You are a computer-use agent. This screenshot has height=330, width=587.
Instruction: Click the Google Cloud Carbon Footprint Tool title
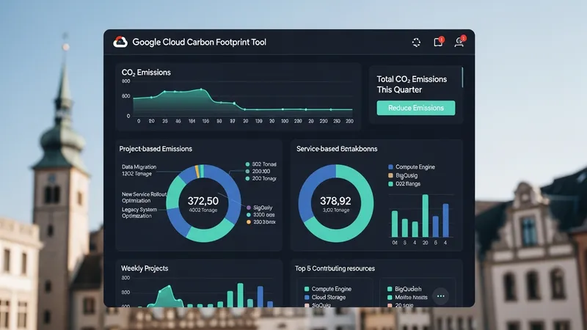click(x=199, y=42)
